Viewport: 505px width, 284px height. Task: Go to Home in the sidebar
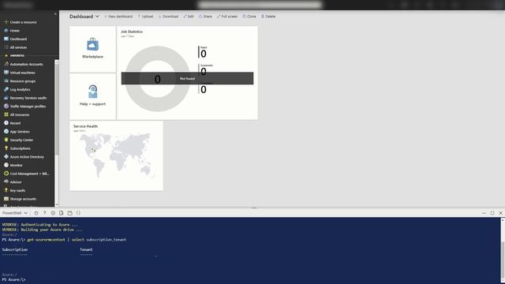pyautogui.click(x=12, y=31)
